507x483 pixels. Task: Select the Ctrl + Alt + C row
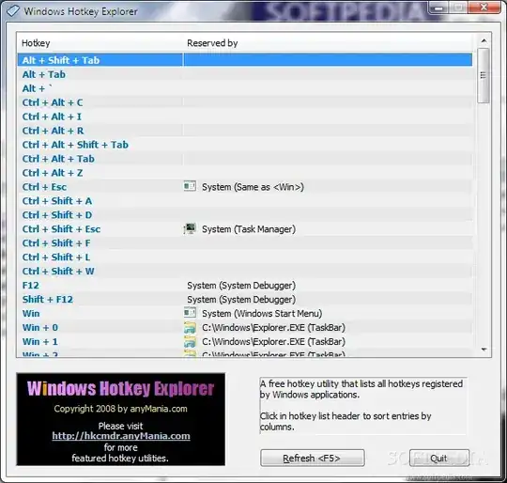pos(245,102)
